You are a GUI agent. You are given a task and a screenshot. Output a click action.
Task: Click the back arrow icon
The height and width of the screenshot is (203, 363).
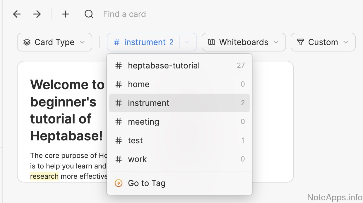[x=17, y=14]
